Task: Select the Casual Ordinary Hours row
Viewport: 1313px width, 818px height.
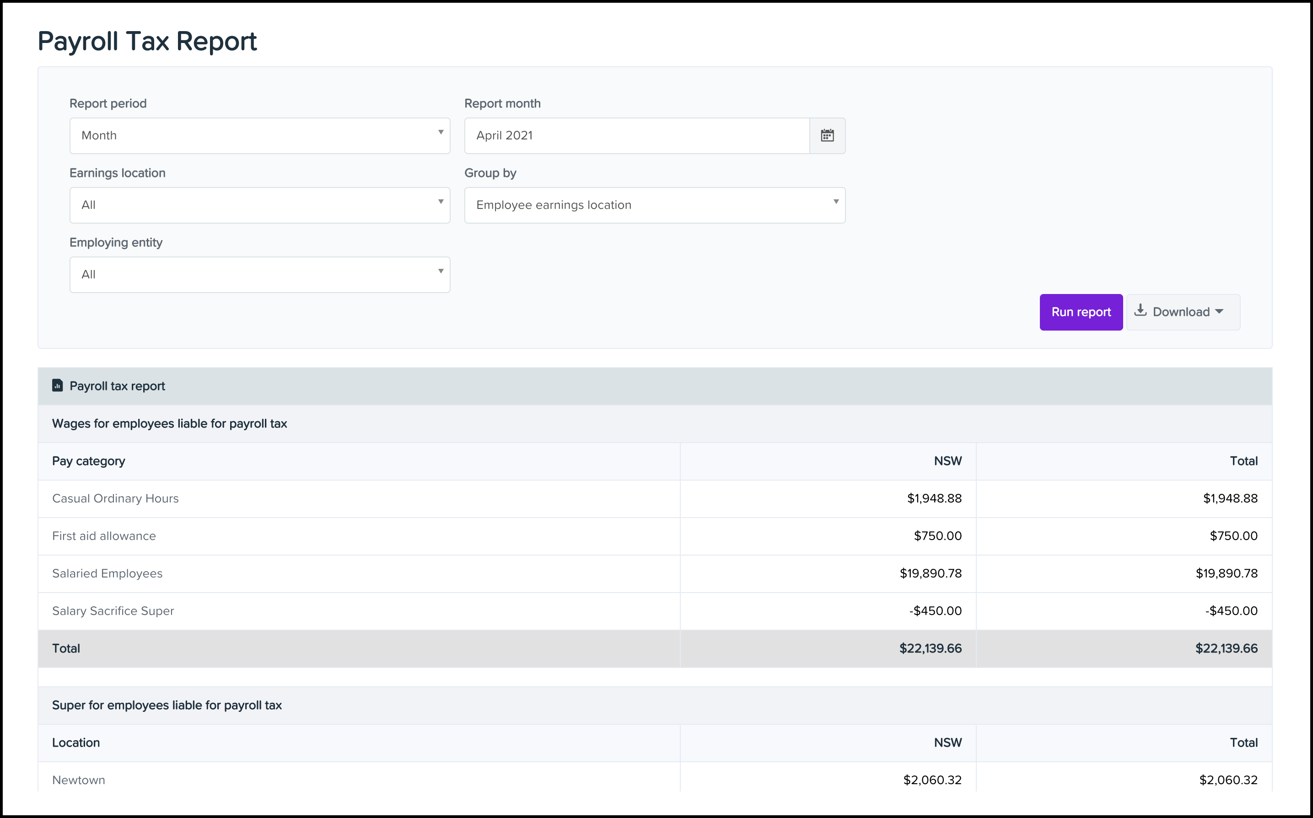Action: (x=115, y=498)
